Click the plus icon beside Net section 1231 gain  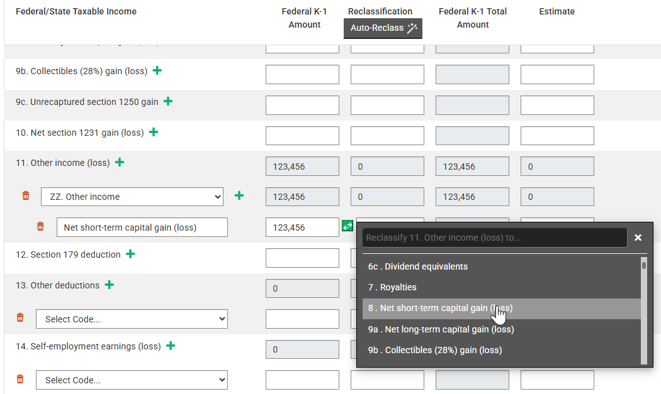point(154,132)
